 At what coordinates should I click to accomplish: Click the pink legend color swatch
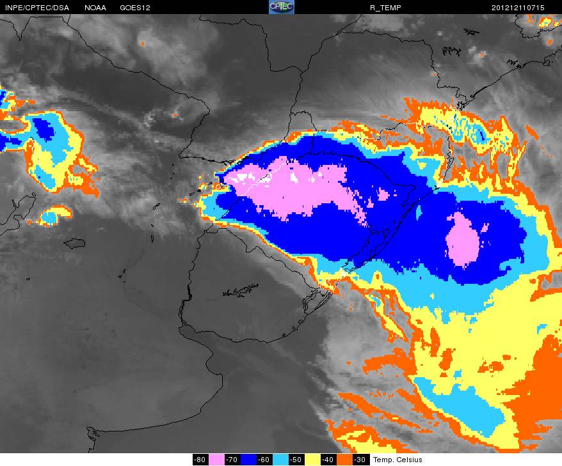tap(216, 460)
